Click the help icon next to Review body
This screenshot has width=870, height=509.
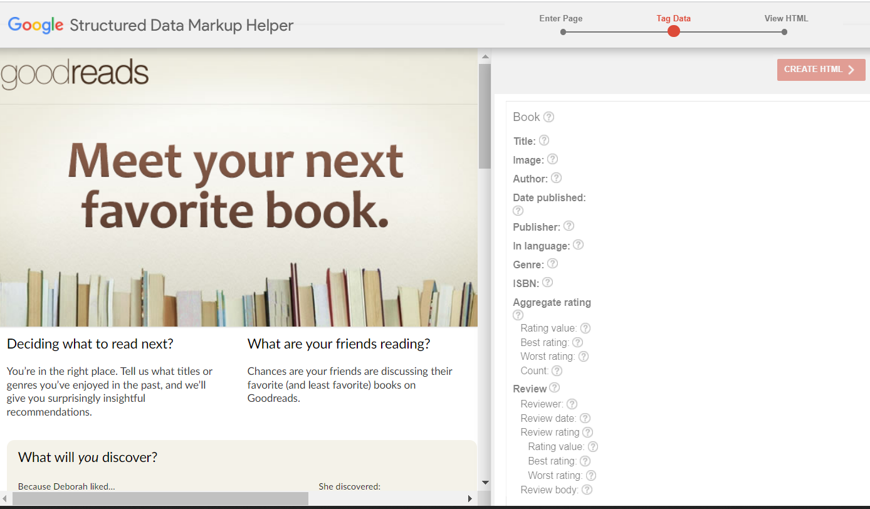(587, 490)
